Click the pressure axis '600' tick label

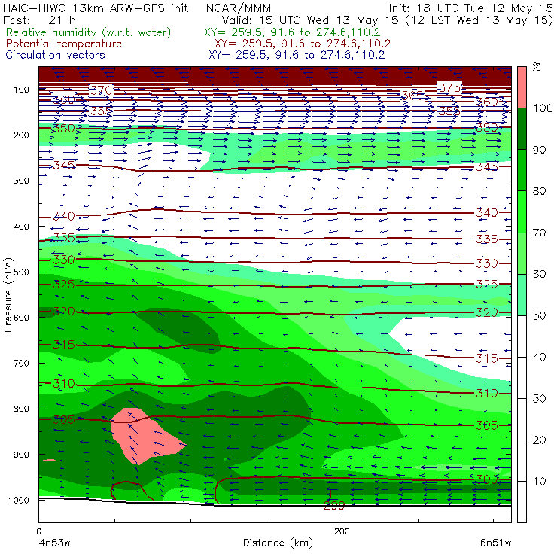click(21, 318)
